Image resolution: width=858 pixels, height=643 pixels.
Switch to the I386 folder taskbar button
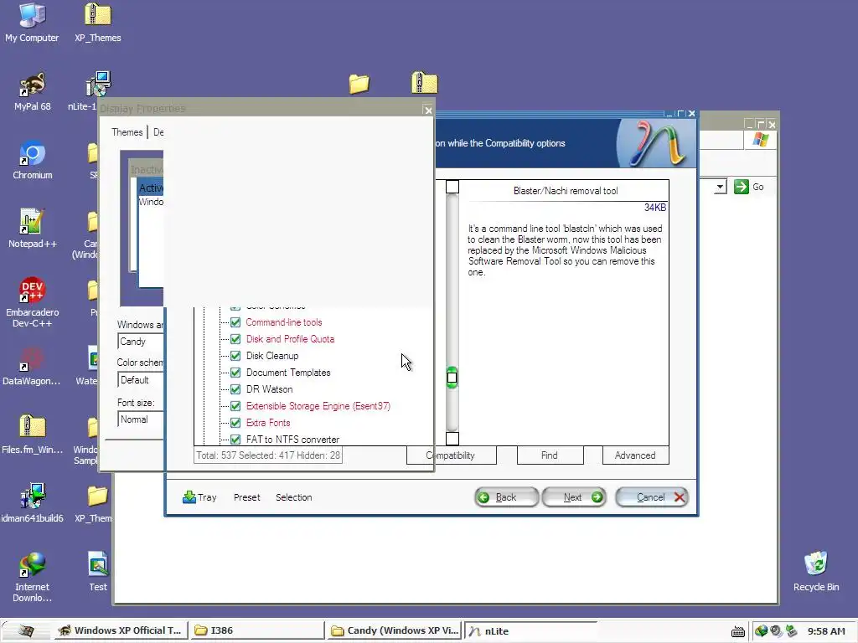coord(257,630)
